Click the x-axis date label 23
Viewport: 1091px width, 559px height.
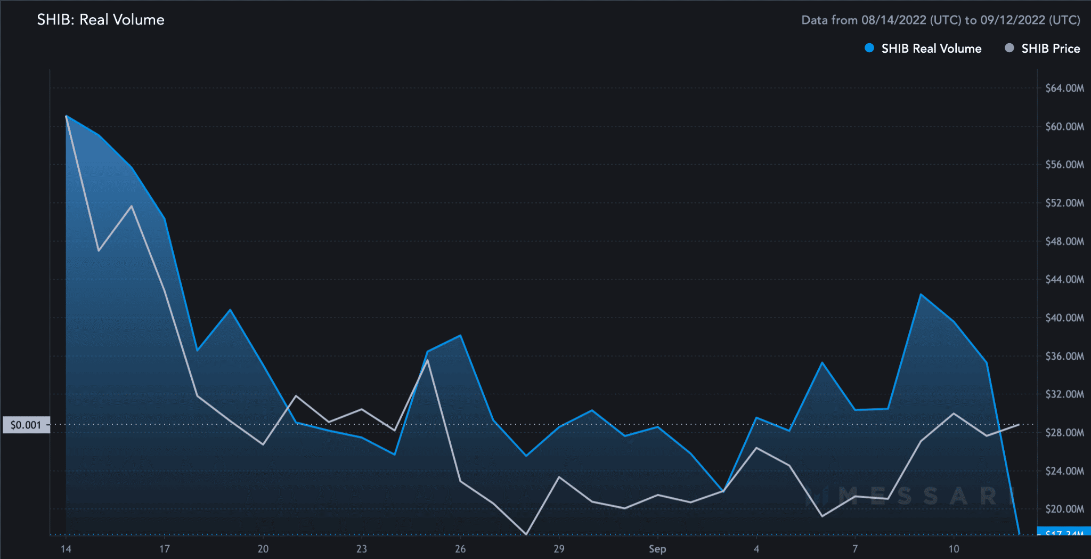click(x=362, y=549)
